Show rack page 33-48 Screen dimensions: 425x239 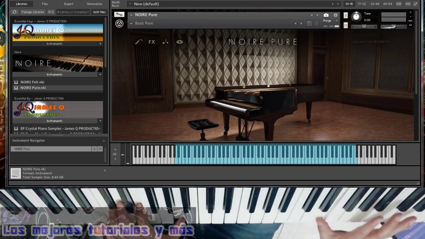pos(375,4)
